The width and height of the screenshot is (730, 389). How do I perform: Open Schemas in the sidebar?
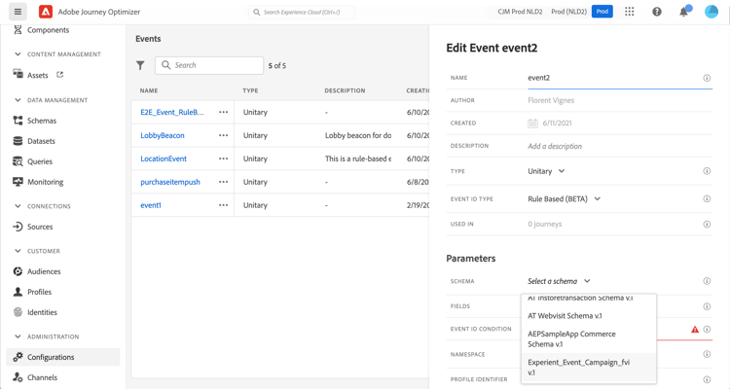[42, 121]
